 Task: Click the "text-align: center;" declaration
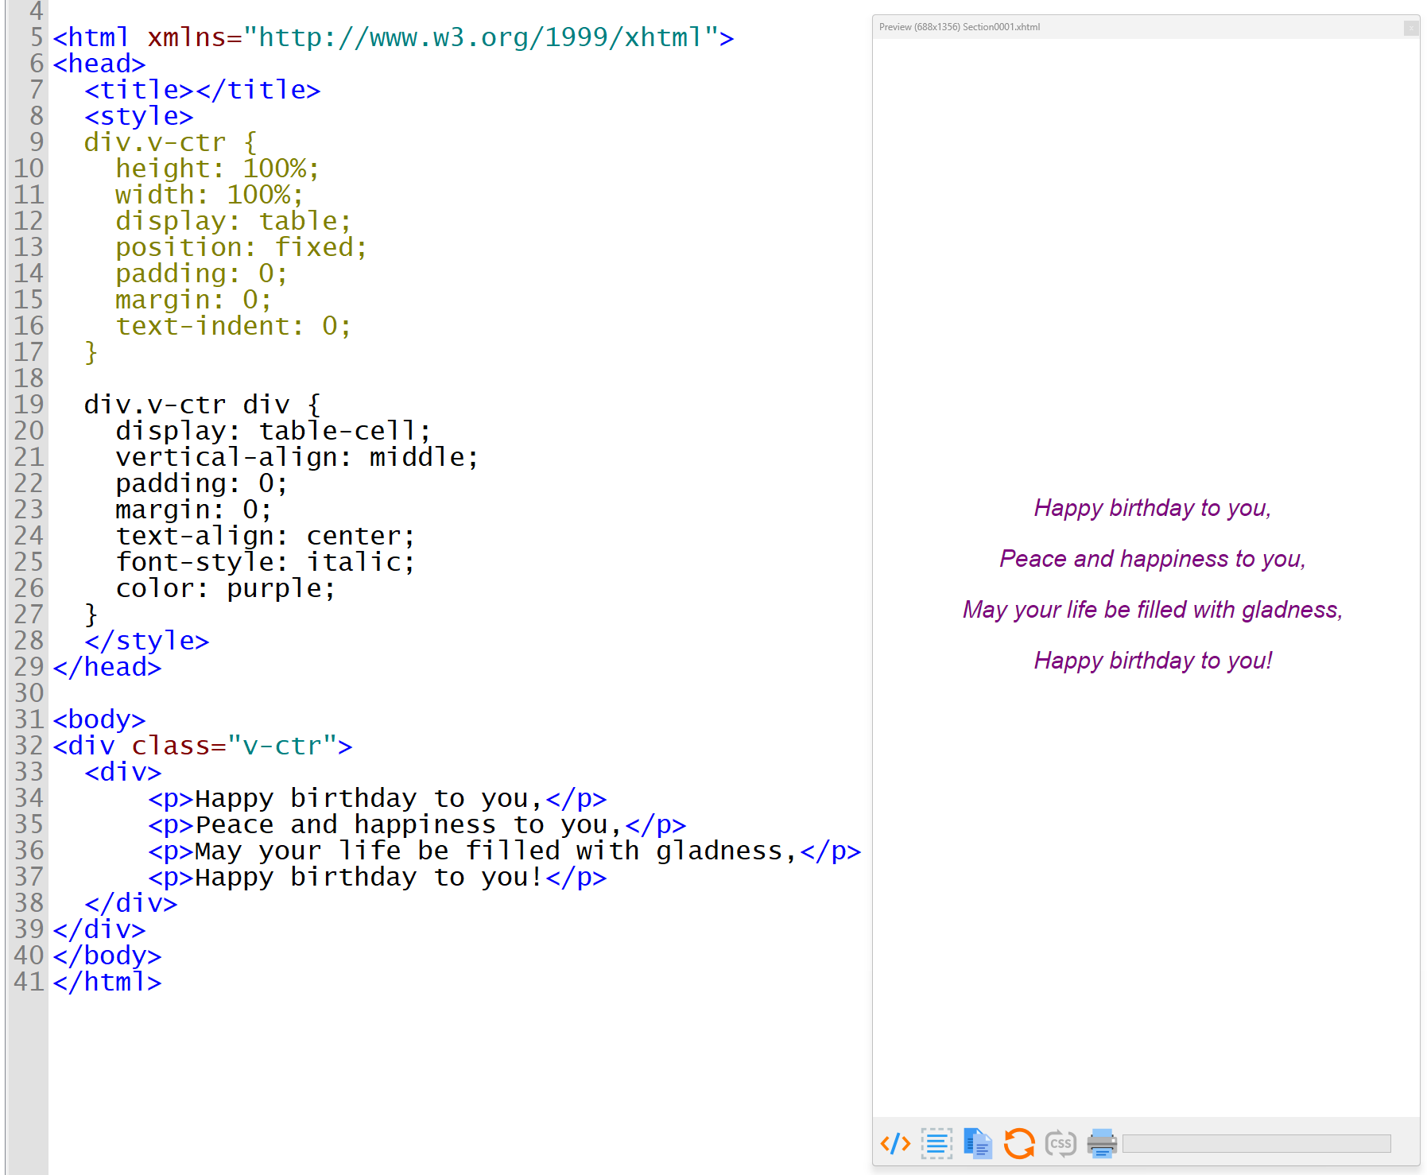click(266, 536)
